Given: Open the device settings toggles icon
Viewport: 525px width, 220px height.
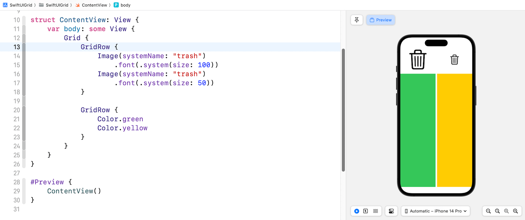Looking at the screenshot, I should 391,211.
